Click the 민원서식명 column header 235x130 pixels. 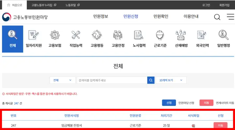(x=71, y=115)
